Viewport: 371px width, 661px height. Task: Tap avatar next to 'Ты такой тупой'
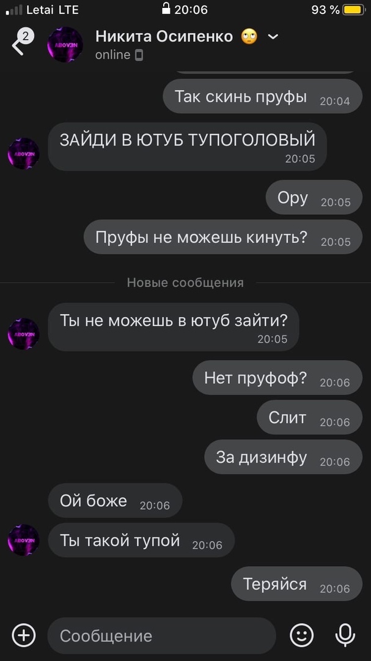tap(24, 540)
